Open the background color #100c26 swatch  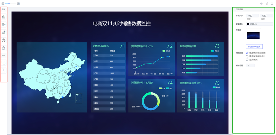click(248, 24)
